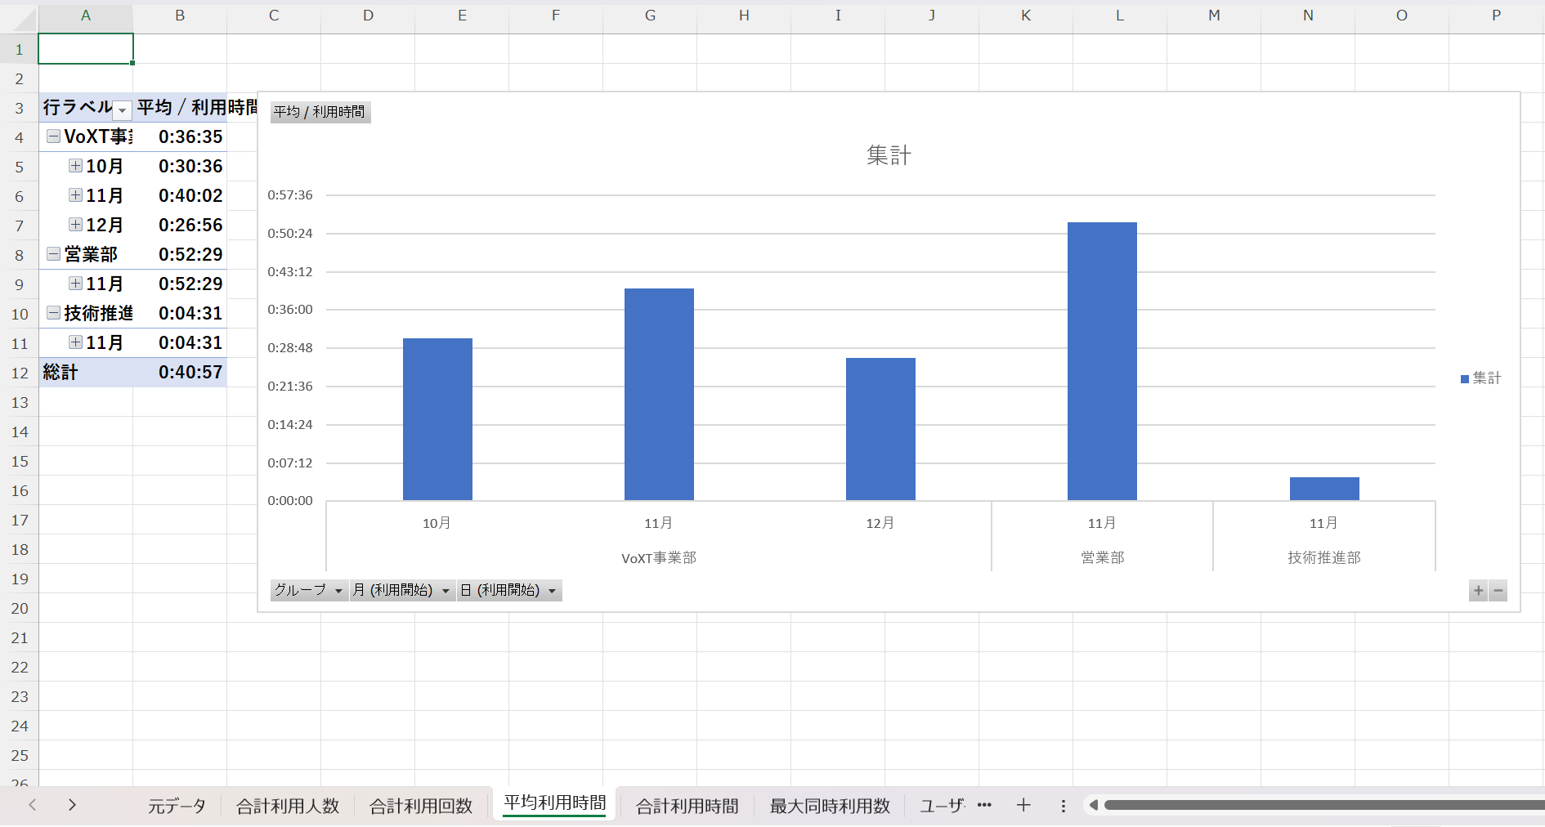
Task: Click the 平均 / 利用時間 chart field button
Action: coord(320,112)
